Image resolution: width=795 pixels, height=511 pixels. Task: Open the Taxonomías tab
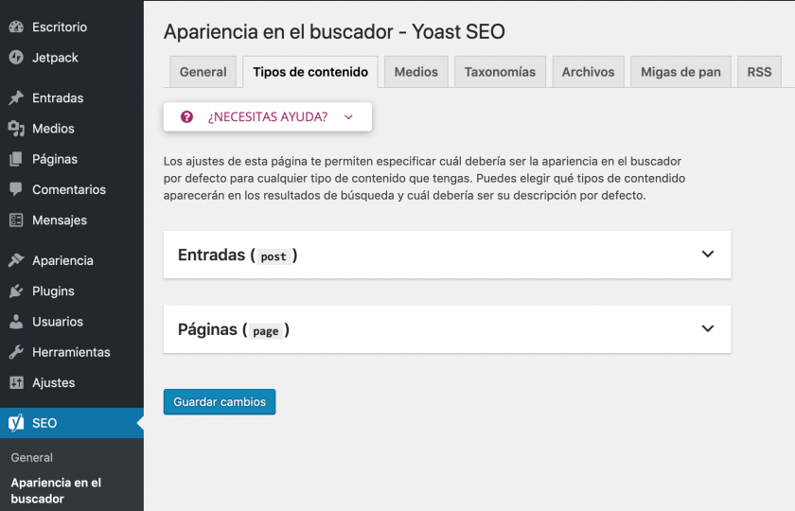point(500,72)
